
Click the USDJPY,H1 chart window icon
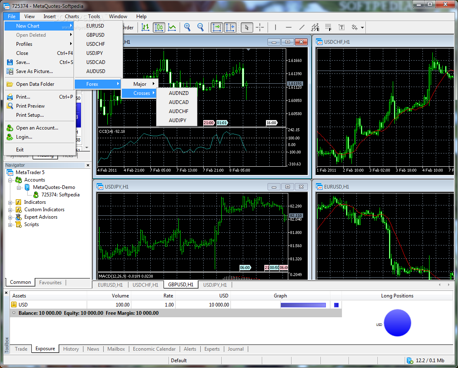(x=100, y=187)
